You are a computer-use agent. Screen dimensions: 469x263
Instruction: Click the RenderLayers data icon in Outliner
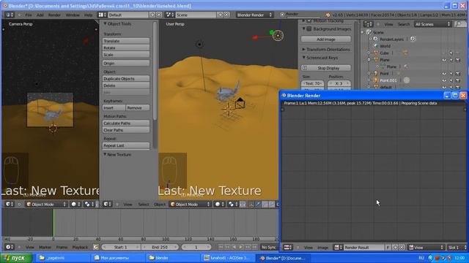[x=413, y=39]
